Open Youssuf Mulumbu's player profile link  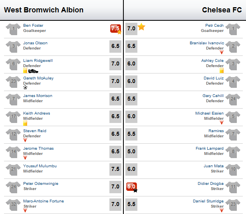40,166
